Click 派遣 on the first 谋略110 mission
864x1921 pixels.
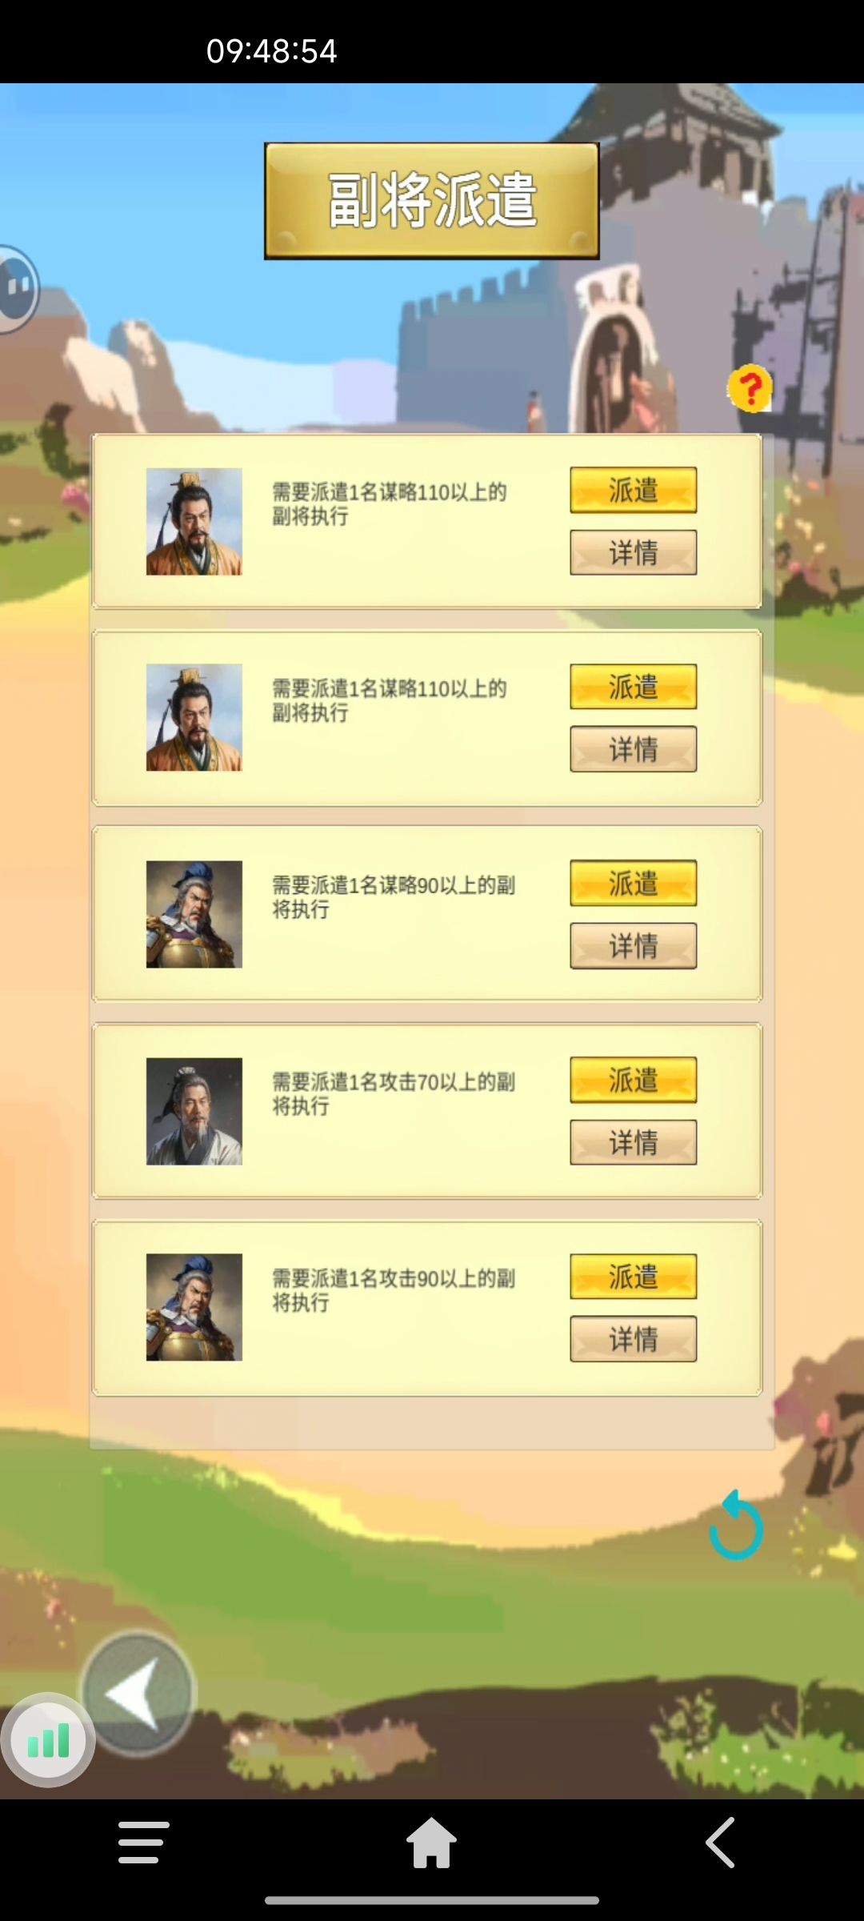pyautogui.click(x=634, y=490)
